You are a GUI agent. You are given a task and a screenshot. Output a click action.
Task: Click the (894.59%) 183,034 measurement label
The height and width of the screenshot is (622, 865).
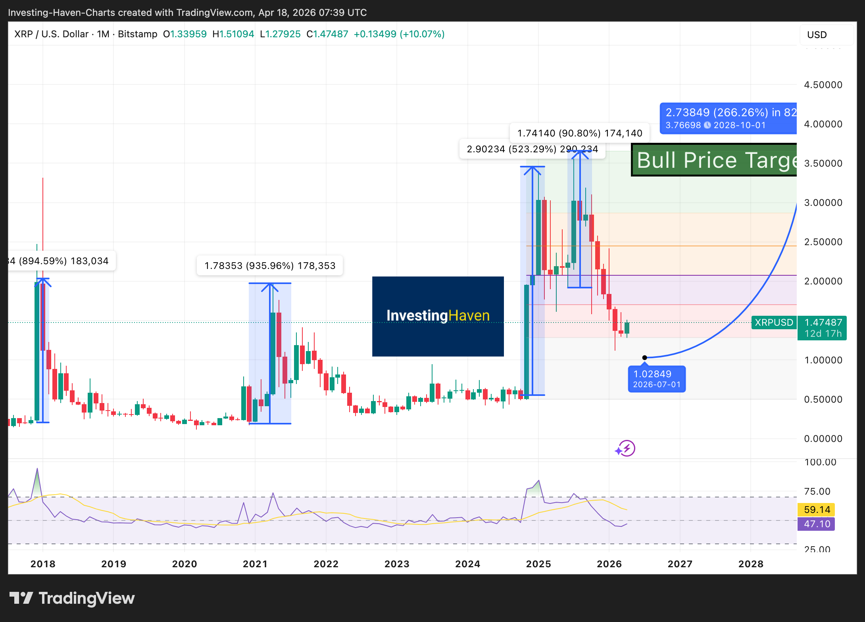(62, 261)
